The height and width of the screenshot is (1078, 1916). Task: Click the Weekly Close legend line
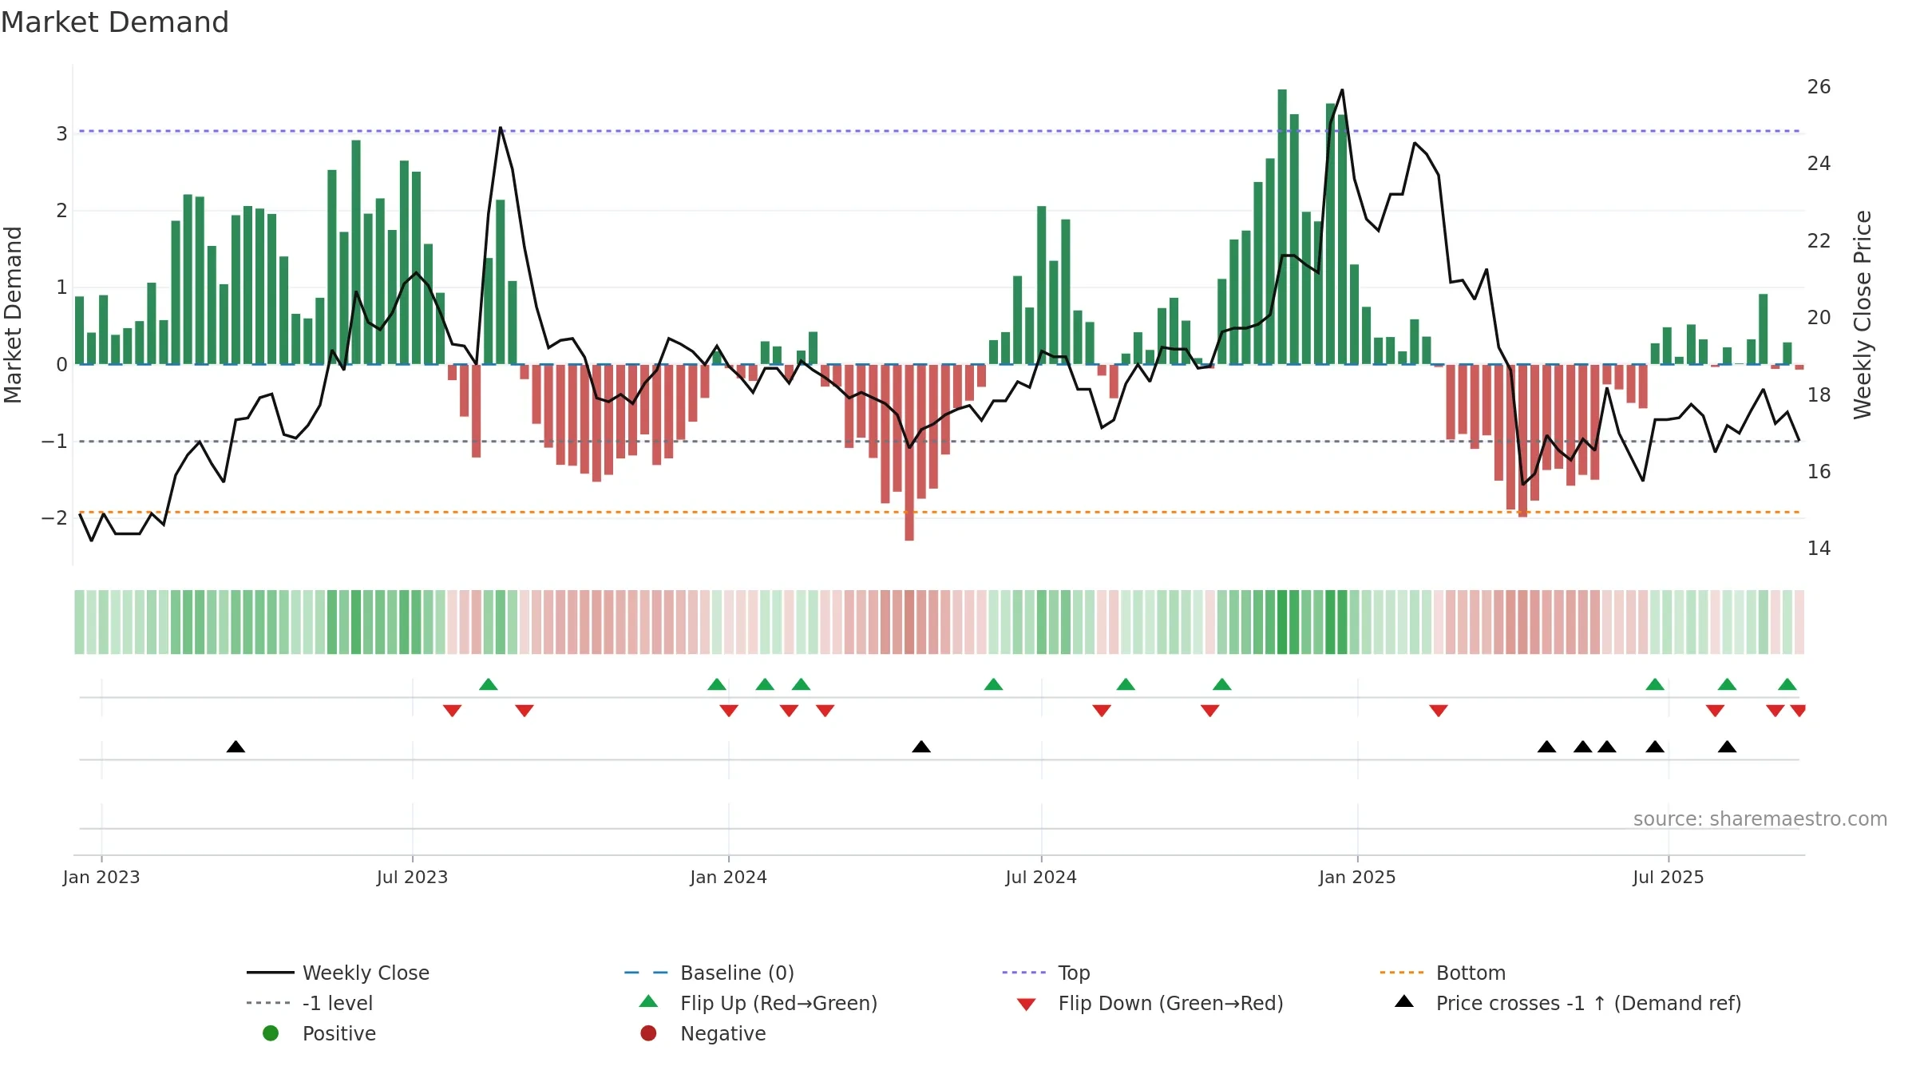pyautogui.click(x=270, y=973)
